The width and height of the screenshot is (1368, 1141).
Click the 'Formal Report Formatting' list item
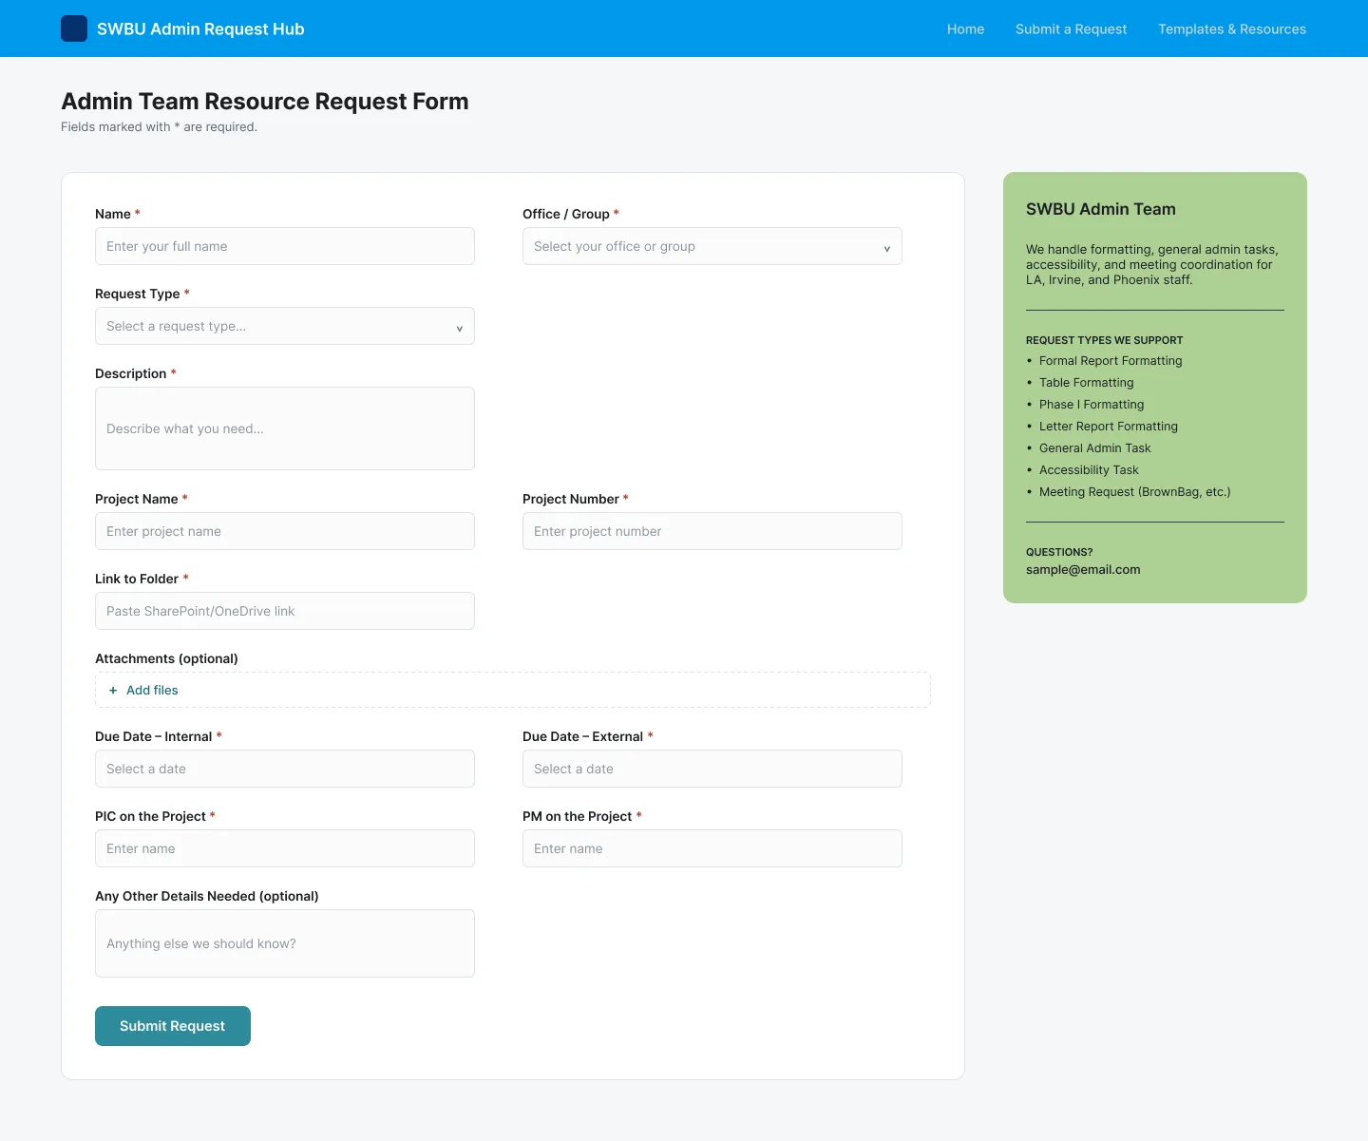1111,361
